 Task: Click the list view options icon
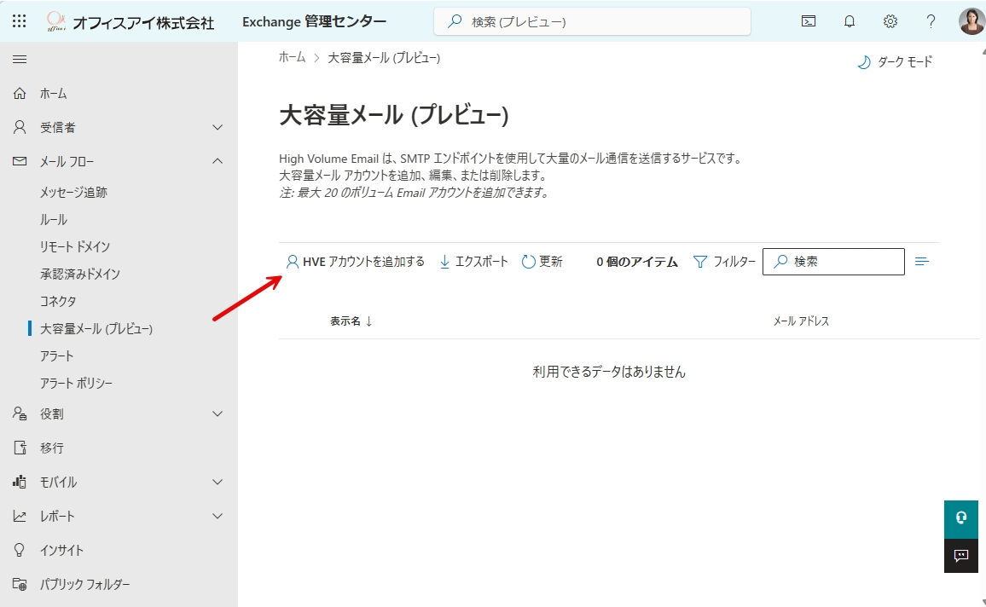tap(922, 262)
